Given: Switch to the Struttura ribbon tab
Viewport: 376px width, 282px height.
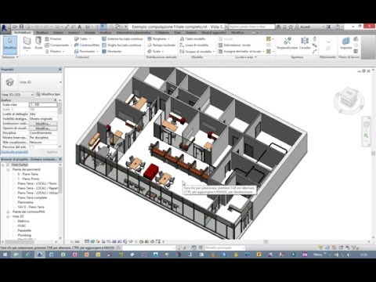Looking at the screenshot, I should [x=42, y=33].
